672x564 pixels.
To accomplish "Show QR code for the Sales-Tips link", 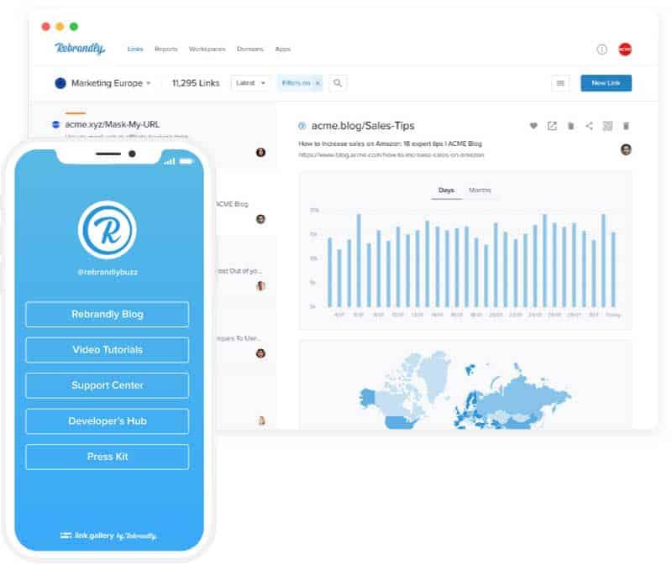I will [607, 126].
